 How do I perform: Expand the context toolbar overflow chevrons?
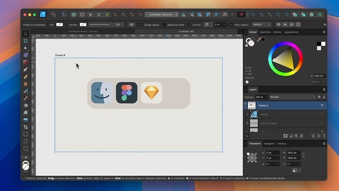click(325, 25)
